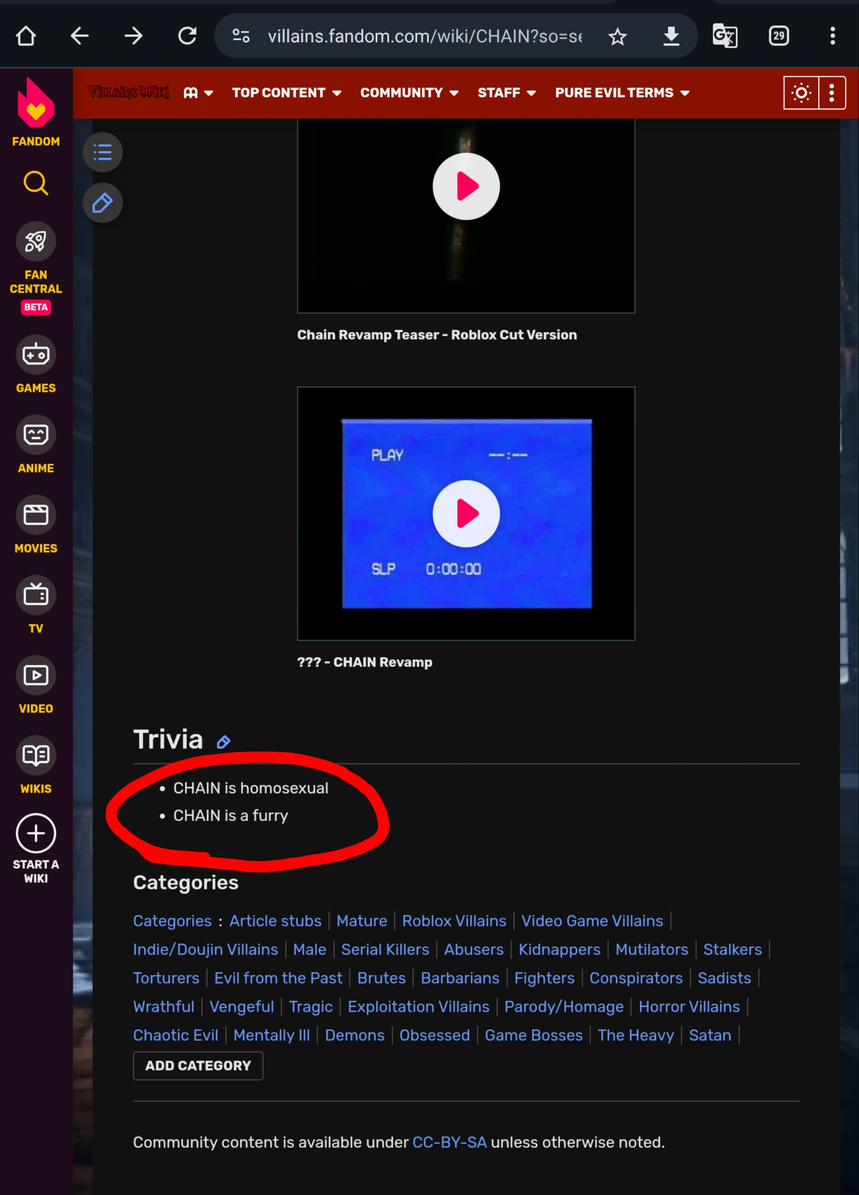Reload the current page
The height and width of the screenshot is (1195, 859).
[x=187, y=36]
